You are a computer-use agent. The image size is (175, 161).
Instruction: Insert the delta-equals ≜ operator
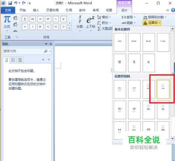(x=149, y=63)
